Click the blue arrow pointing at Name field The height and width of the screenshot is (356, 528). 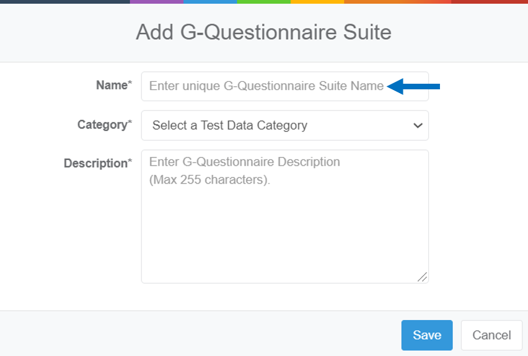413,87
